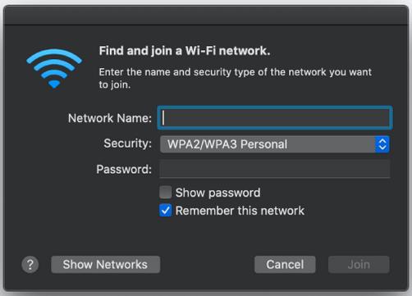Focus the Network Name text field
Image resolution: width=412 pixels, height=296 pixels.
(275, 118)
